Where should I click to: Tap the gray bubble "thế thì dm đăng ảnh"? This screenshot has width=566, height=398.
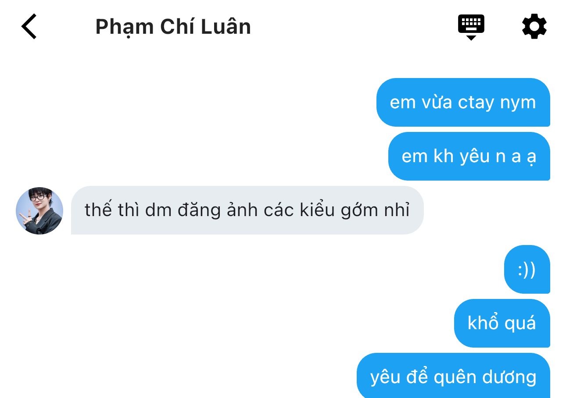point(247,210)
